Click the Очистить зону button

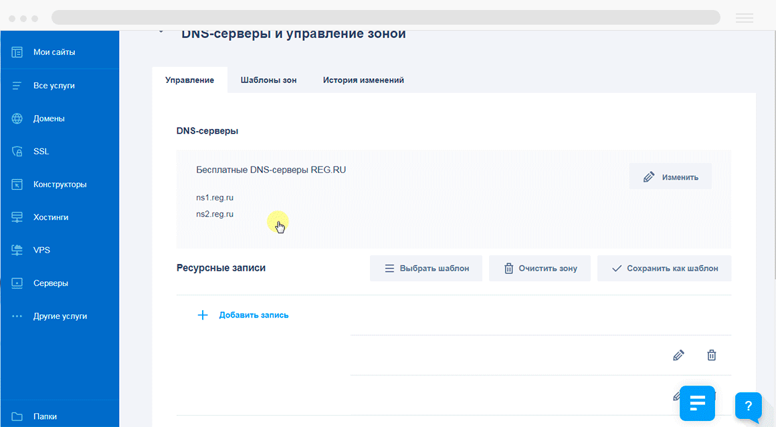(540, 269)
